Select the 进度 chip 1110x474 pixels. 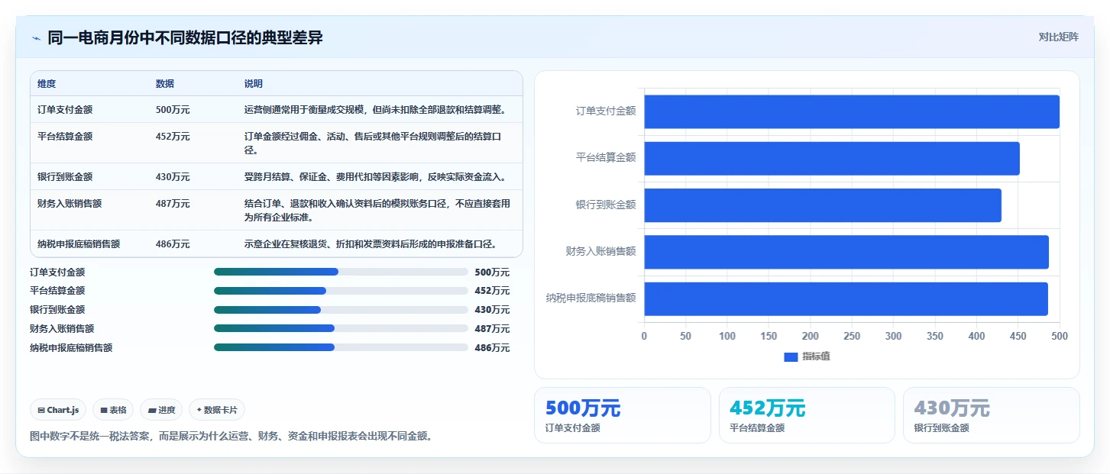[x=161, y=410]
